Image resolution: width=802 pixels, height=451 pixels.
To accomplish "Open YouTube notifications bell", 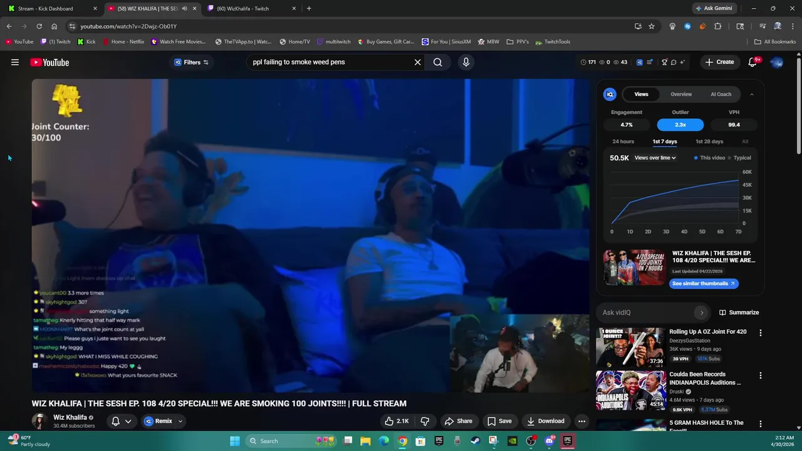I will click(753, 62).
